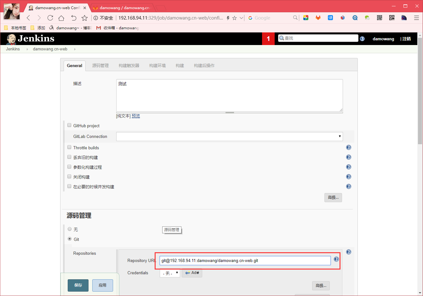Screen dimensions: 423x296
Task: Click Jenkins breadcrumb link
Action: [x=13, y=49]
